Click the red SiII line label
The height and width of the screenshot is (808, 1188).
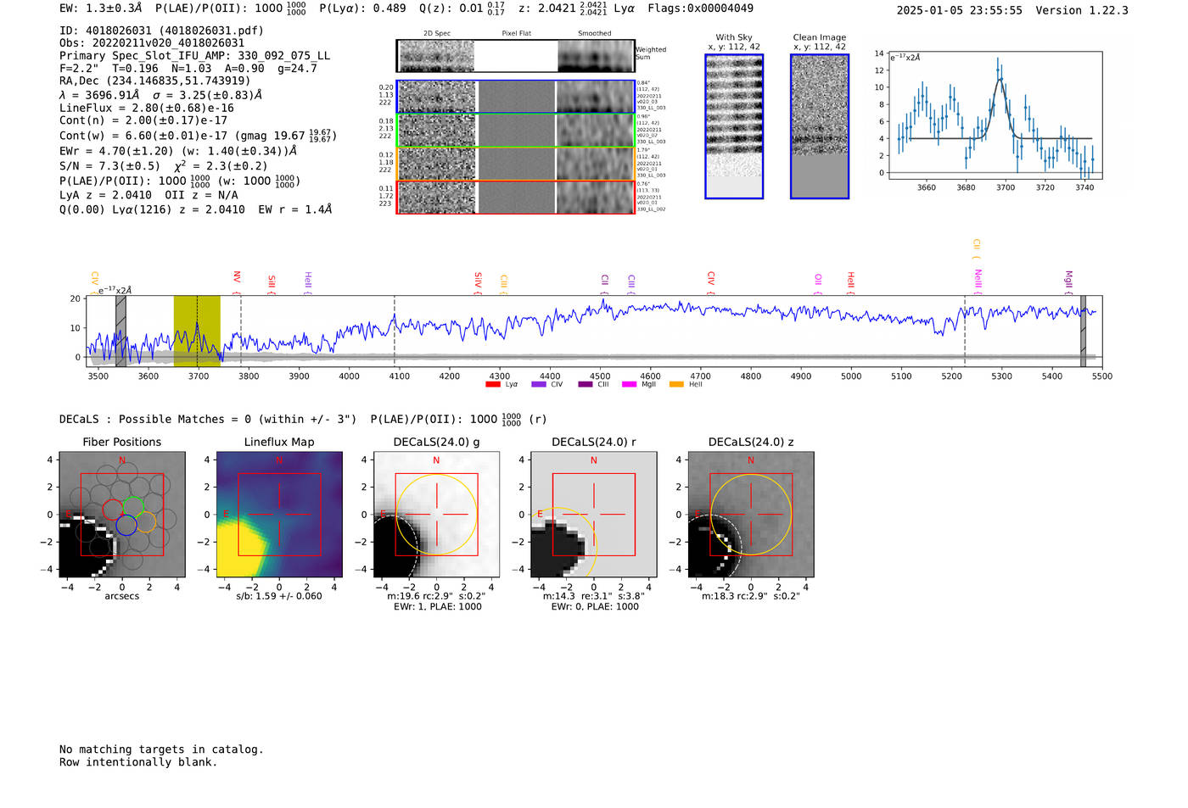pos(272,281)
